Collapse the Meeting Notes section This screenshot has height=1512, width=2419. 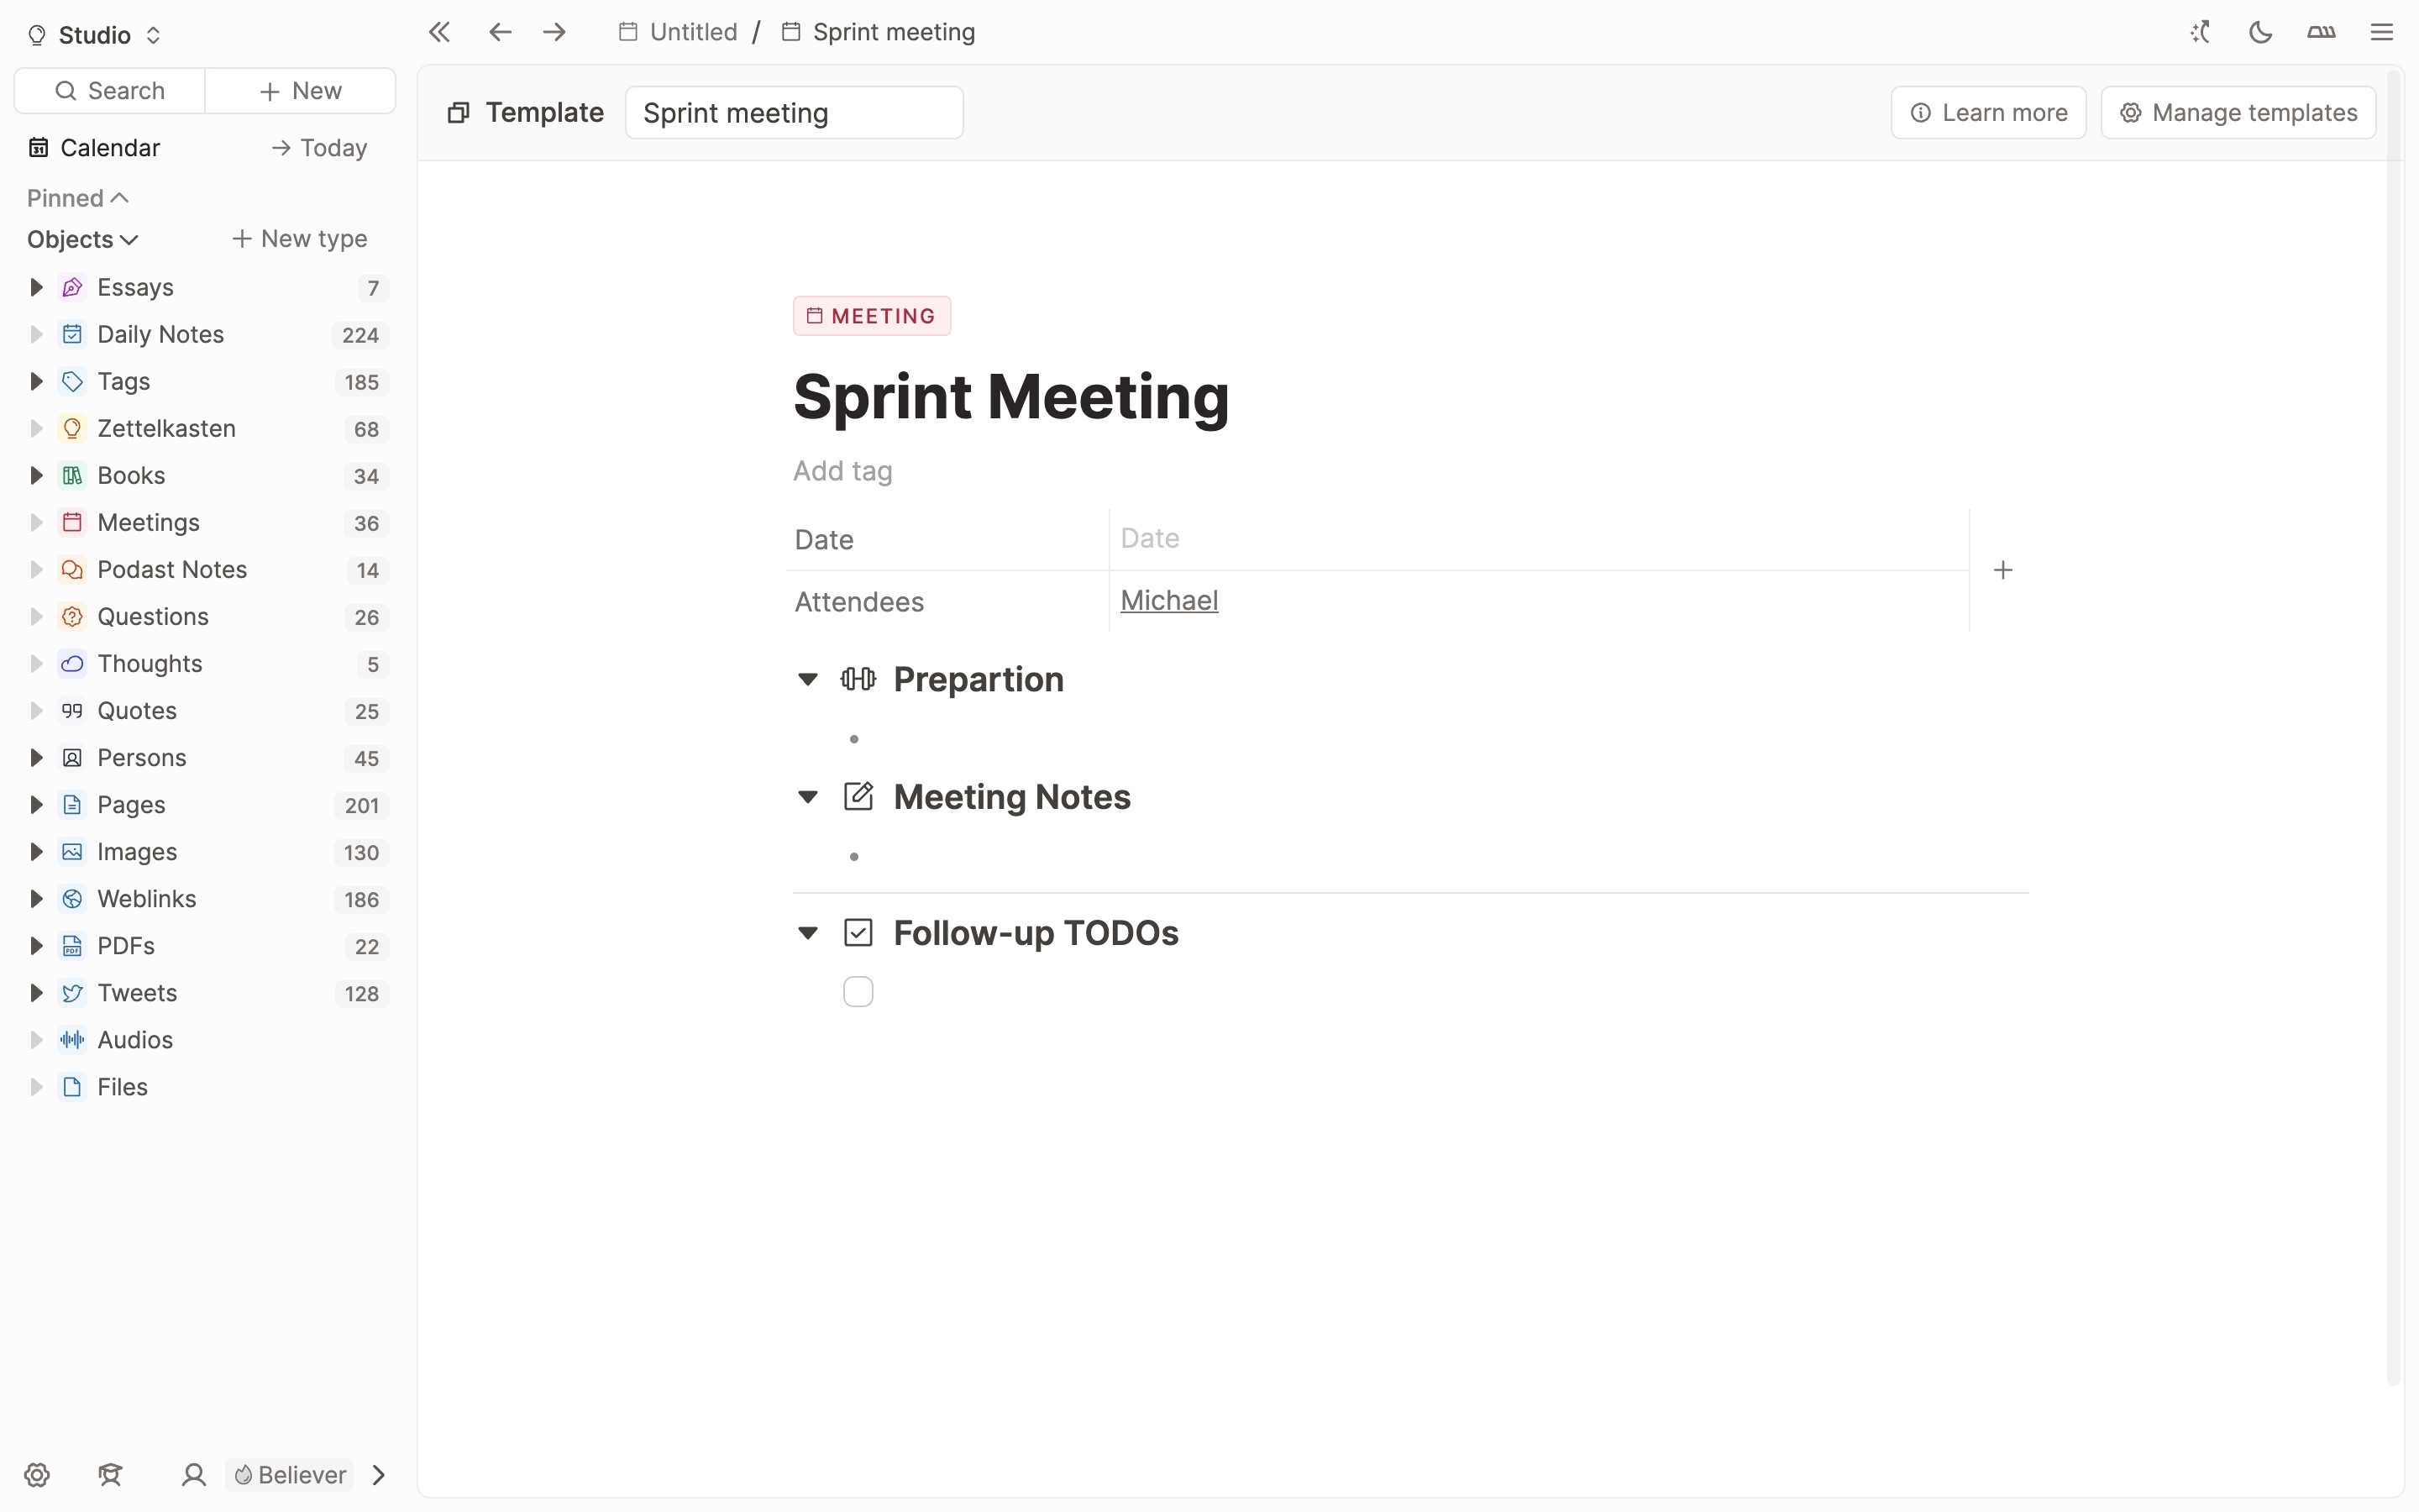(808, 798)
